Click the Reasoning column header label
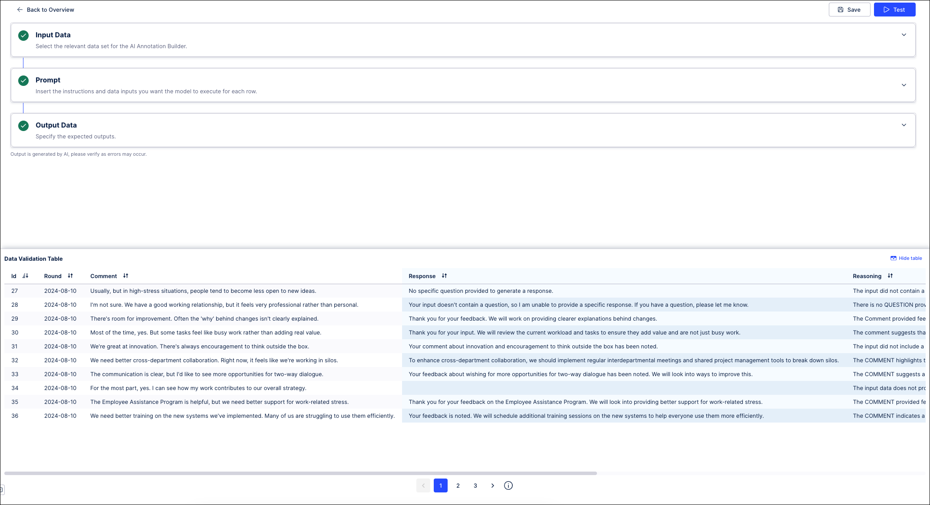Image resolution: width=930 pixels, height=505 pixels. [867, 276]
